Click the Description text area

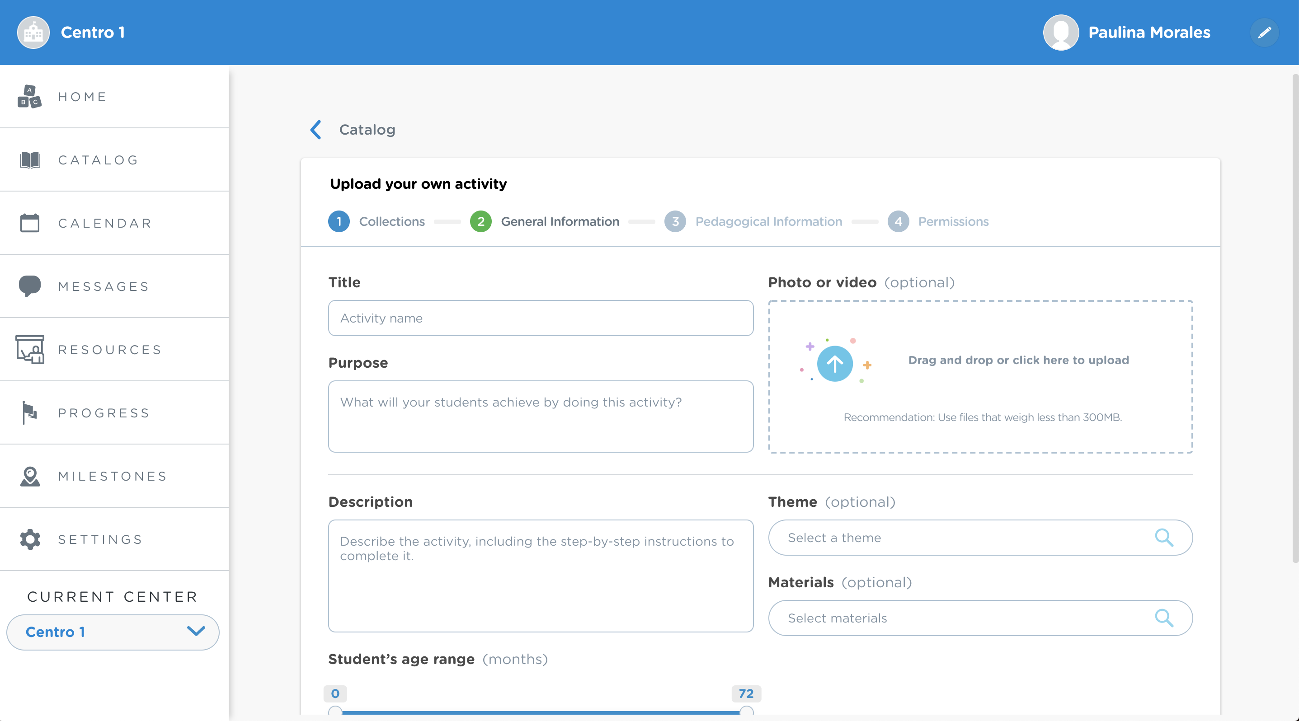point(541,576)
